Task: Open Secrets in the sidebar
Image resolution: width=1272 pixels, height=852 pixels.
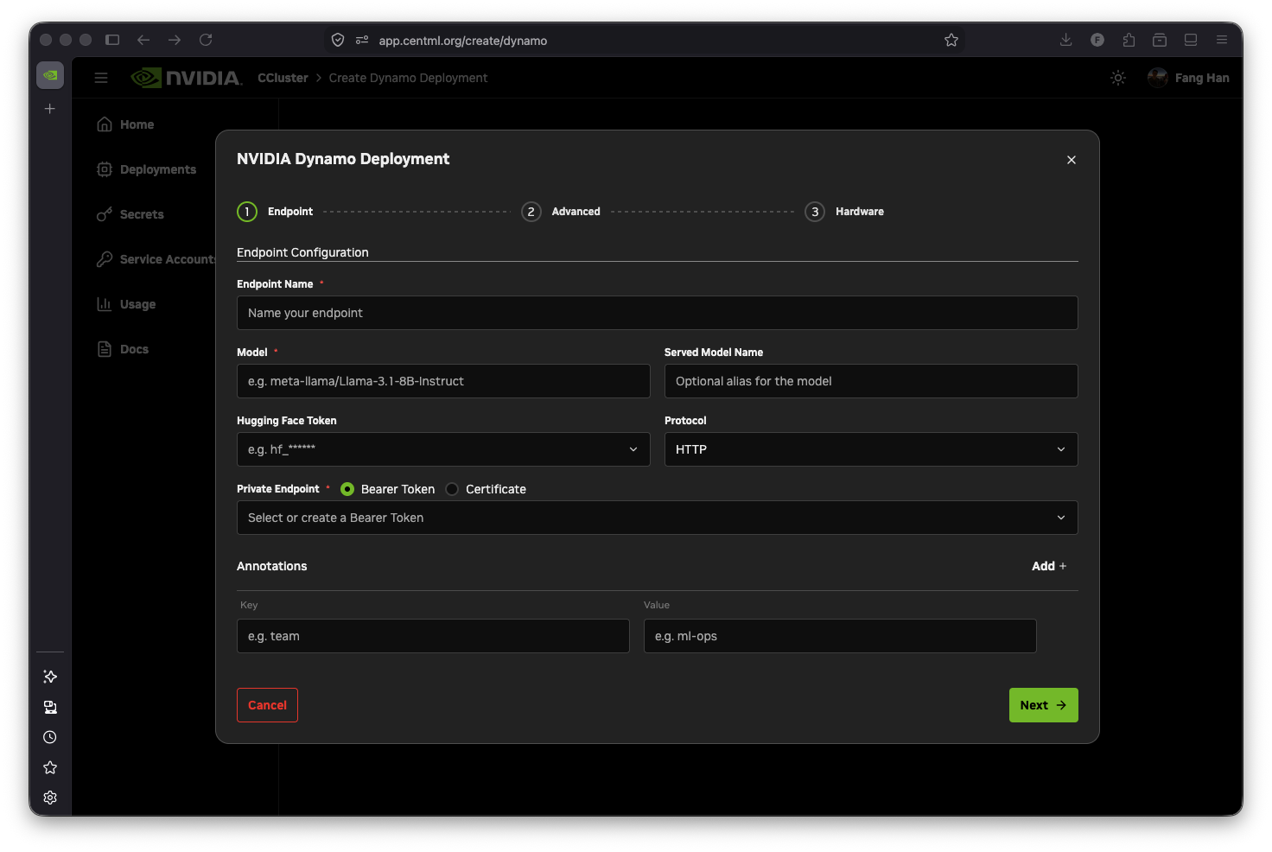Action: click(130, 214)
